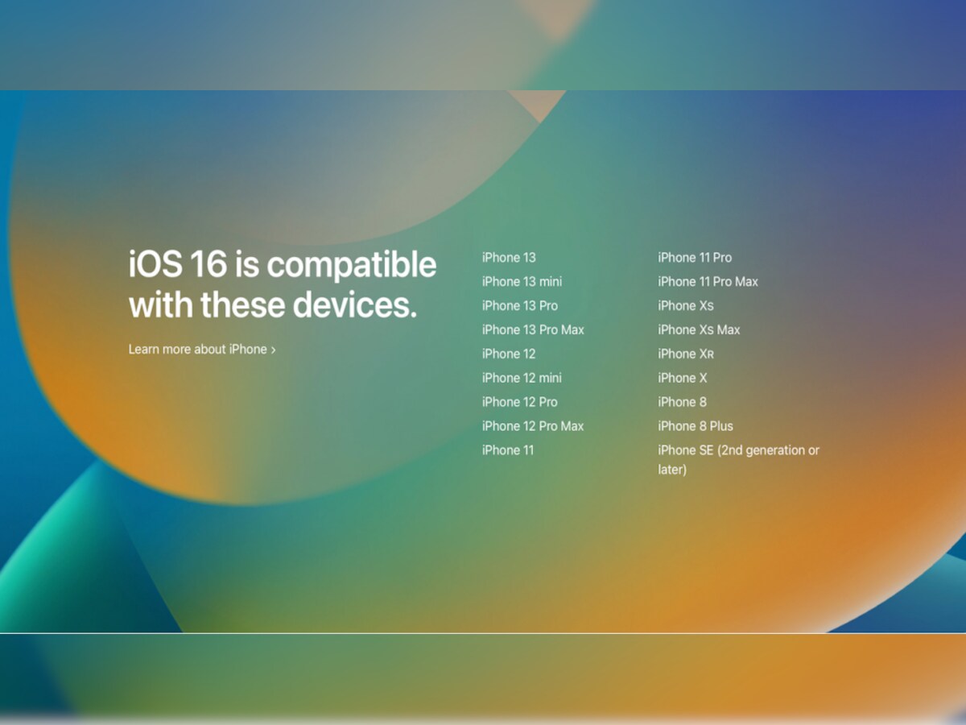Click the iPhone 12 mini entry
Screen dimensions: 966x725
tap(522, 378)
